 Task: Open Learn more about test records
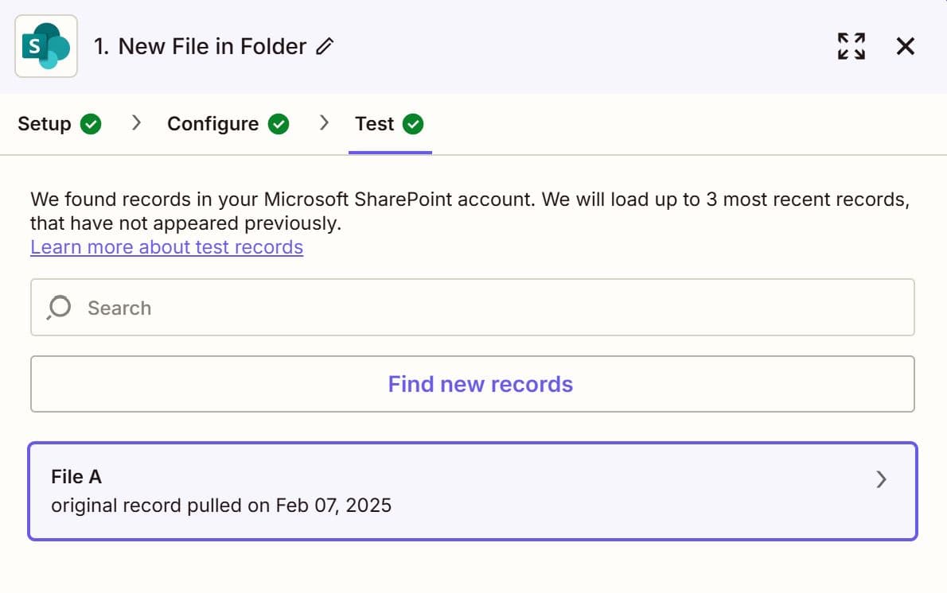(166, 247)
